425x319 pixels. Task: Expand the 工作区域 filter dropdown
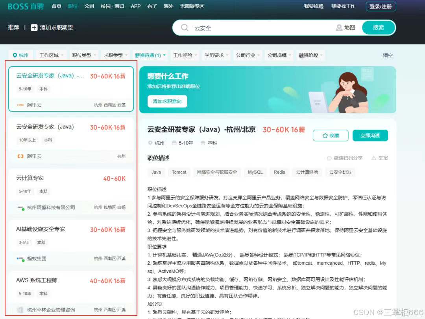pos(51,55)
